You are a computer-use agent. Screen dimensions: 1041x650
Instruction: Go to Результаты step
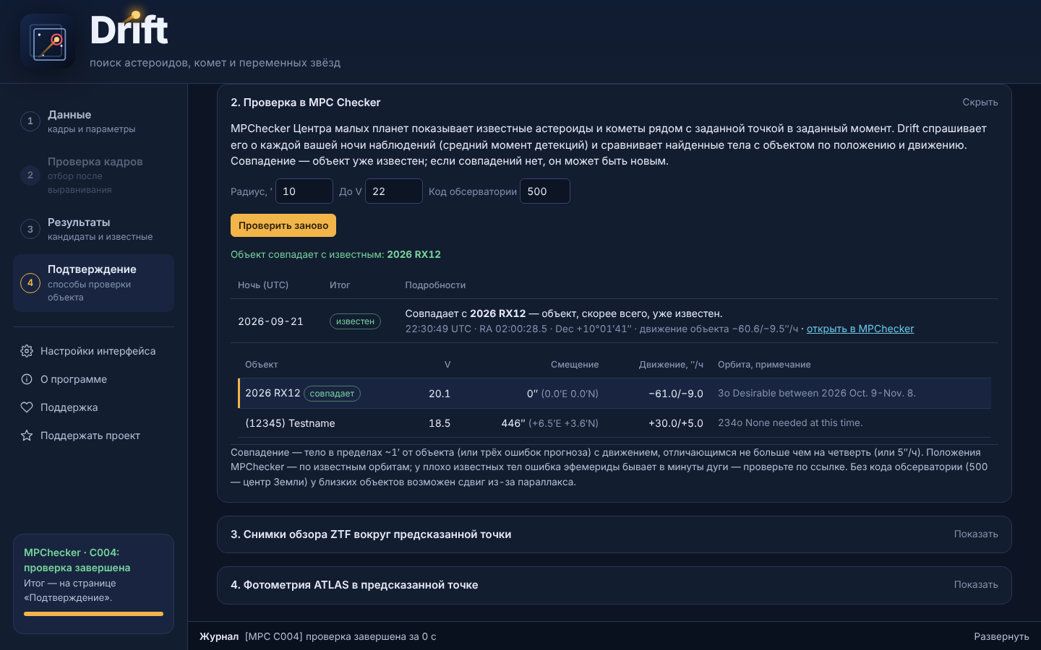pyautogui.click(x=93, y=229)
